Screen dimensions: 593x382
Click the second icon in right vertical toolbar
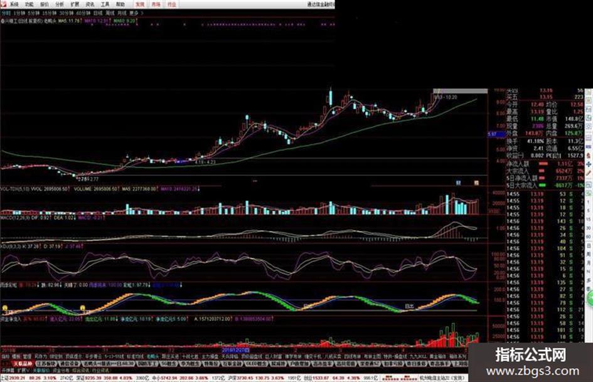[589, 100]
